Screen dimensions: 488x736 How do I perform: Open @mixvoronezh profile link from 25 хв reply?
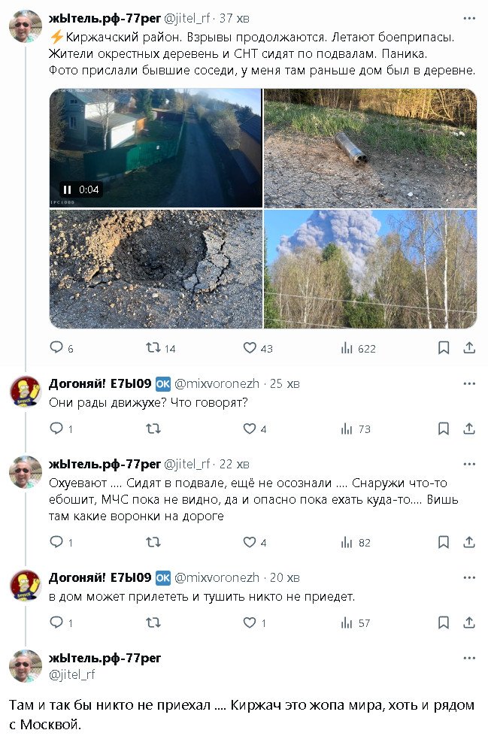(217, 384)
